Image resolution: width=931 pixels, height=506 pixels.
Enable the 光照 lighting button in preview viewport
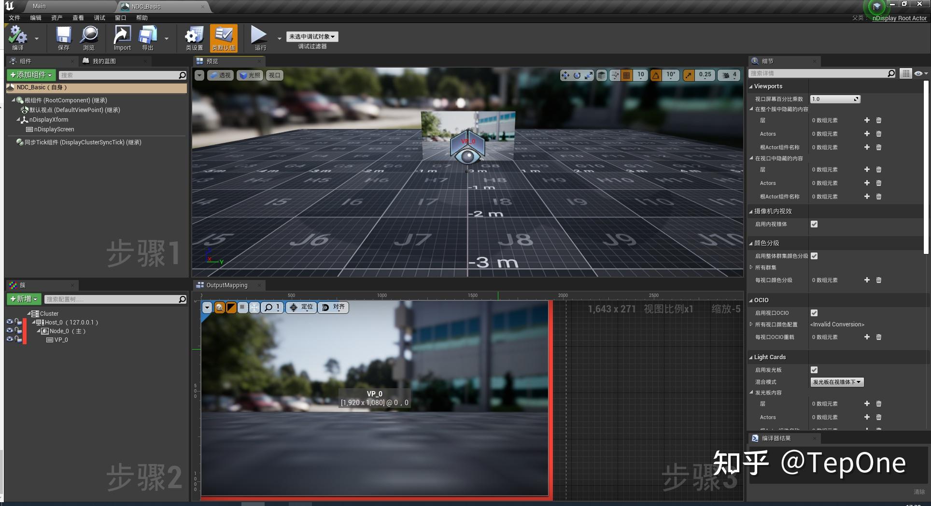249,75
